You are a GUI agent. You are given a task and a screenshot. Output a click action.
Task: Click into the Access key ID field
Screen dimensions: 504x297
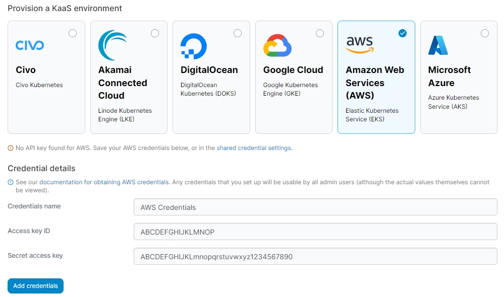(x=315, y=232)
